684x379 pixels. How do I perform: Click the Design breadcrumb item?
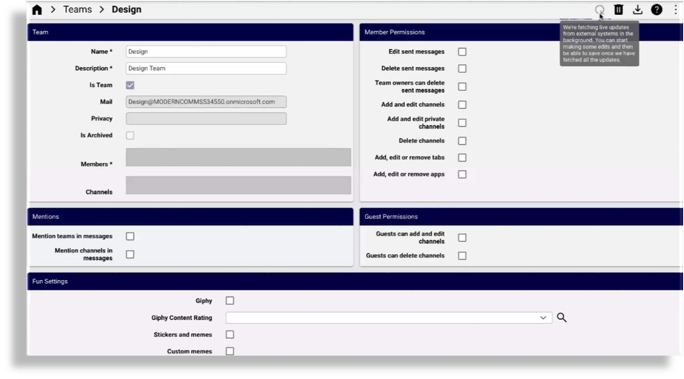[x=126, y=10]
